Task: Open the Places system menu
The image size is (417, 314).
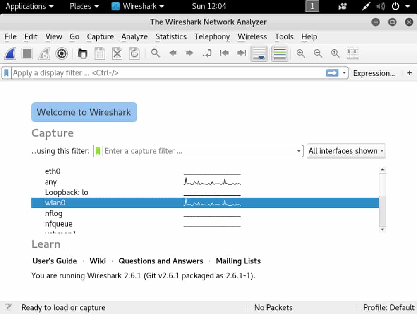Action: [x=84, y=6]
